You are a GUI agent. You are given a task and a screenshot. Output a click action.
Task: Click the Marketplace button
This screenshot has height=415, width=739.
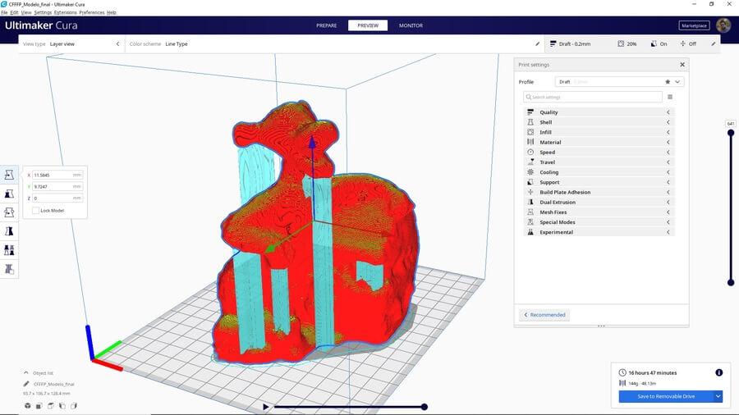(694, 25)
